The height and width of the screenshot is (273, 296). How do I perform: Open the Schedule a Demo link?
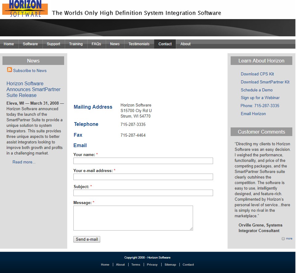point(257,90)
